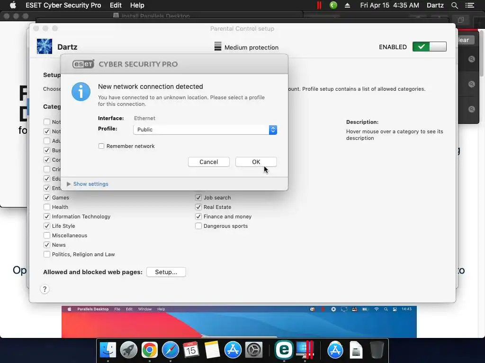Viewport: 485px width, 363px height.
Task: Click the tab overview icon in the background window
Action: click(x=460, y=20)
